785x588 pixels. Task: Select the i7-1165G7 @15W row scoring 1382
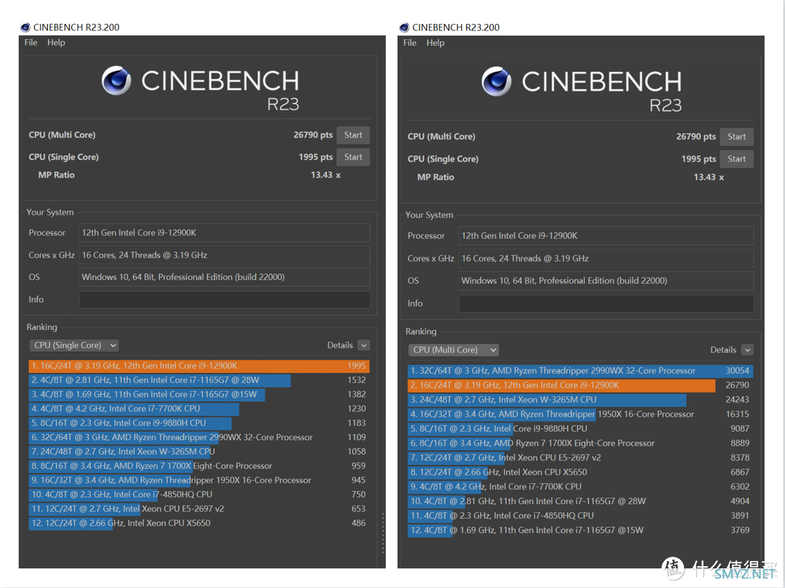click(x=199, y=395)
